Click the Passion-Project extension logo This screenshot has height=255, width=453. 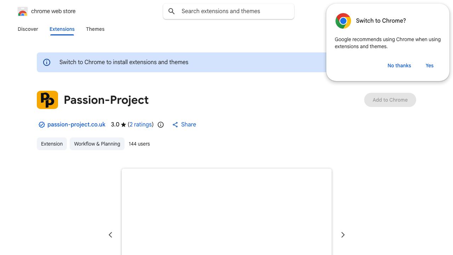point(47,100)
